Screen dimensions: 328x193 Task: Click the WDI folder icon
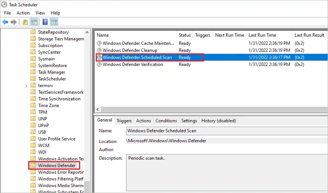tap(33, 152)
